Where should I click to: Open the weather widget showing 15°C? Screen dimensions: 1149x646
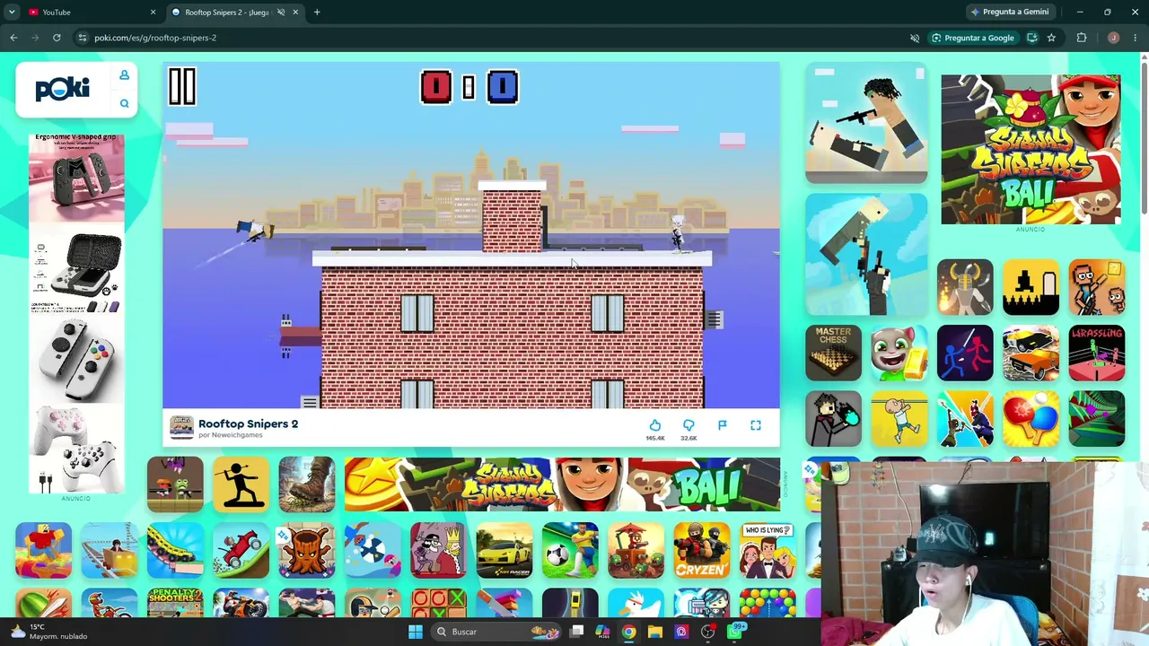[49, 632]
